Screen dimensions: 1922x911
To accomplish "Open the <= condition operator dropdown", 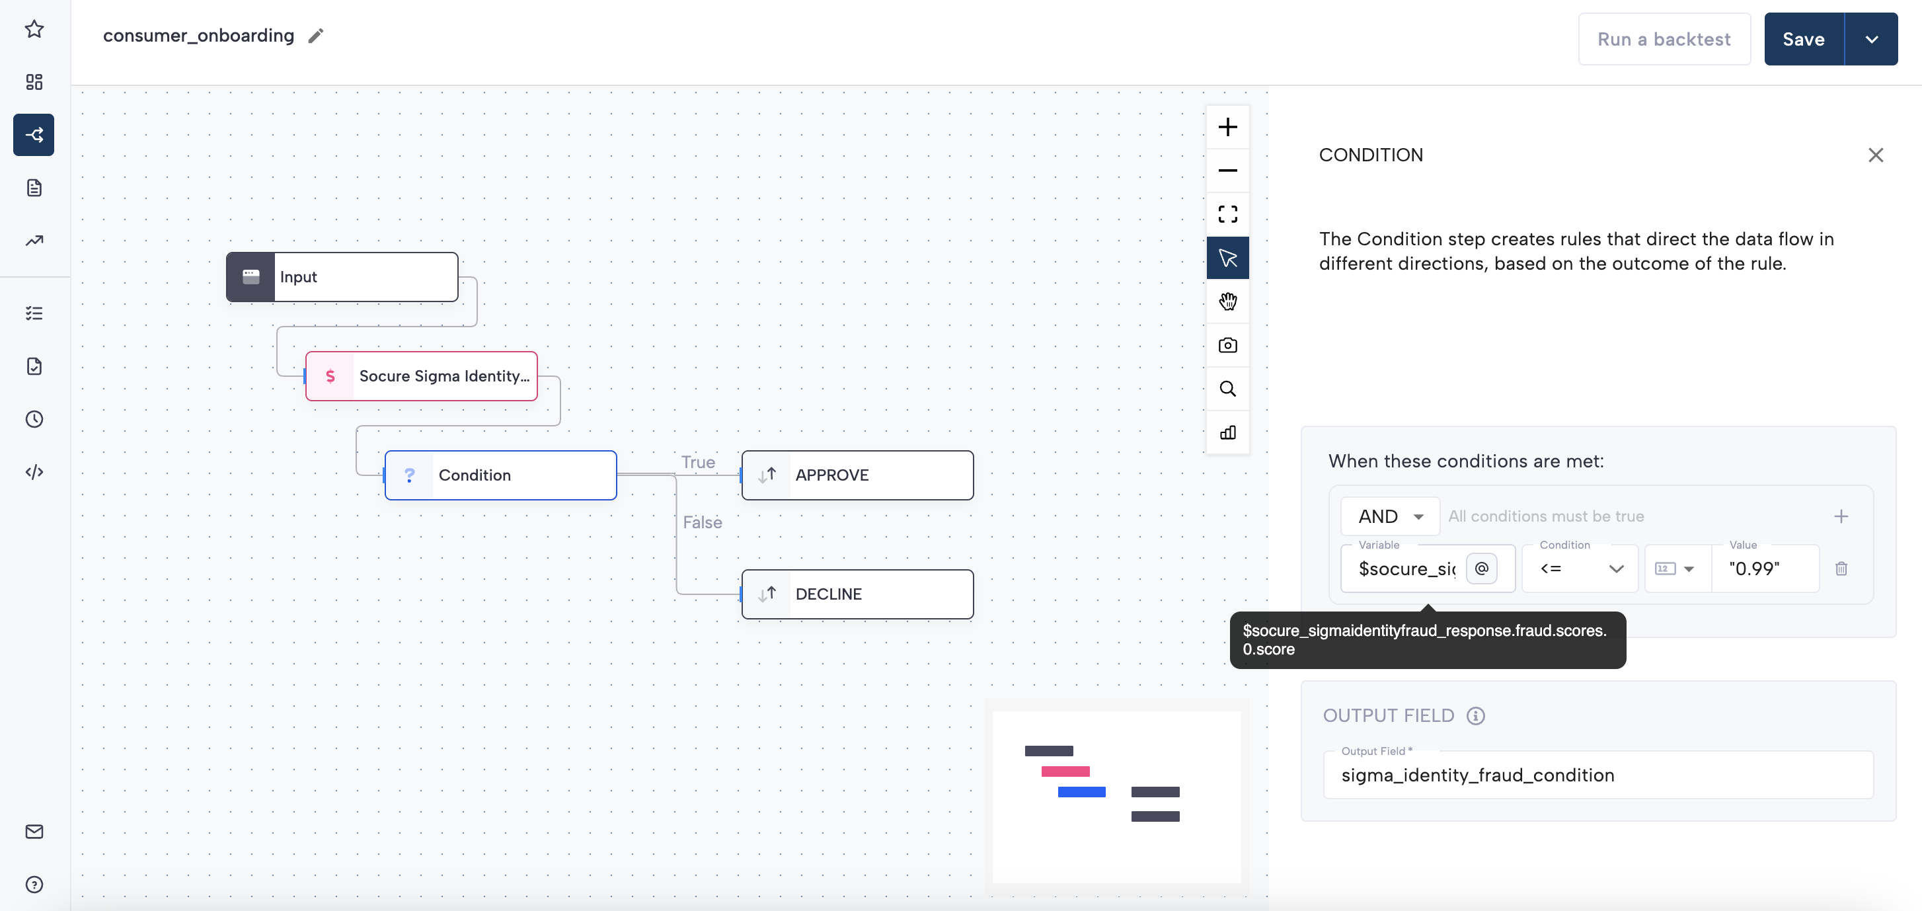I will (x=1580, y=569).
